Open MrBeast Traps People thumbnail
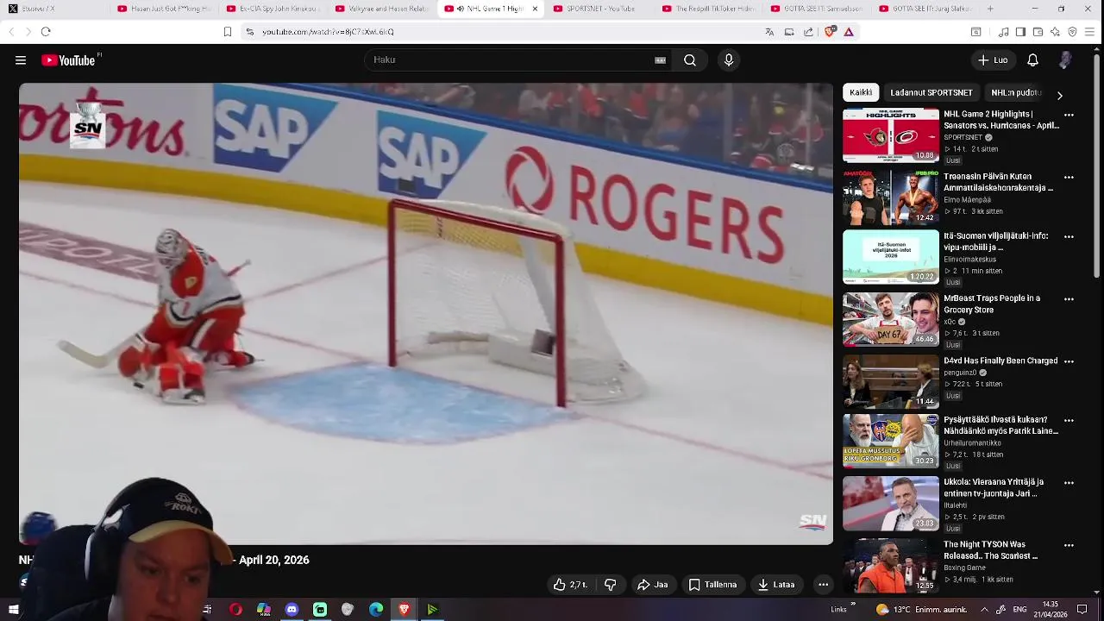This screenshot has height=621, width=1104. coord(891,319)
